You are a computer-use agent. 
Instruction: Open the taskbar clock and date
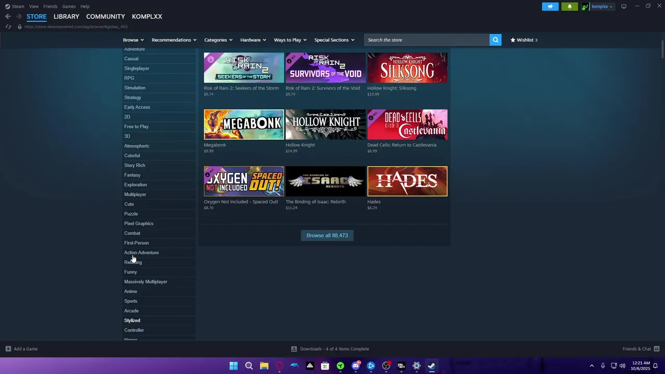coord(640,366)
